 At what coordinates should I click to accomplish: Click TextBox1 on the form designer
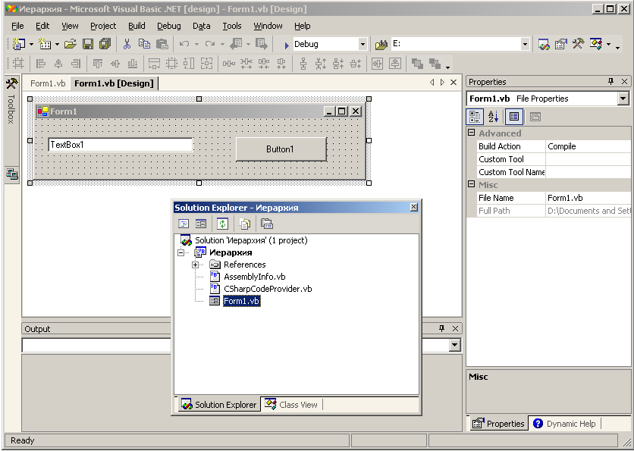pyautogui.click(x=121, y=145)
